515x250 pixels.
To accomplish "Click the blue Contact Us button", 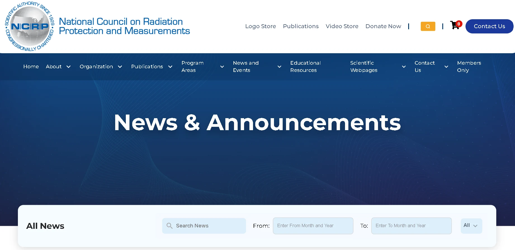I will (x=489, y=26).
